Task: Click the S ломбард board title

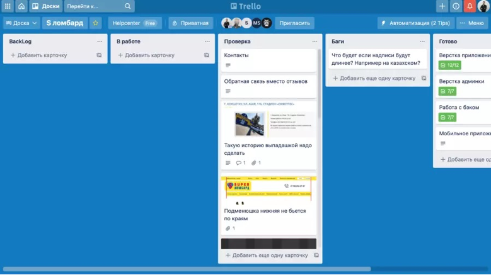Action: point(65,23)
